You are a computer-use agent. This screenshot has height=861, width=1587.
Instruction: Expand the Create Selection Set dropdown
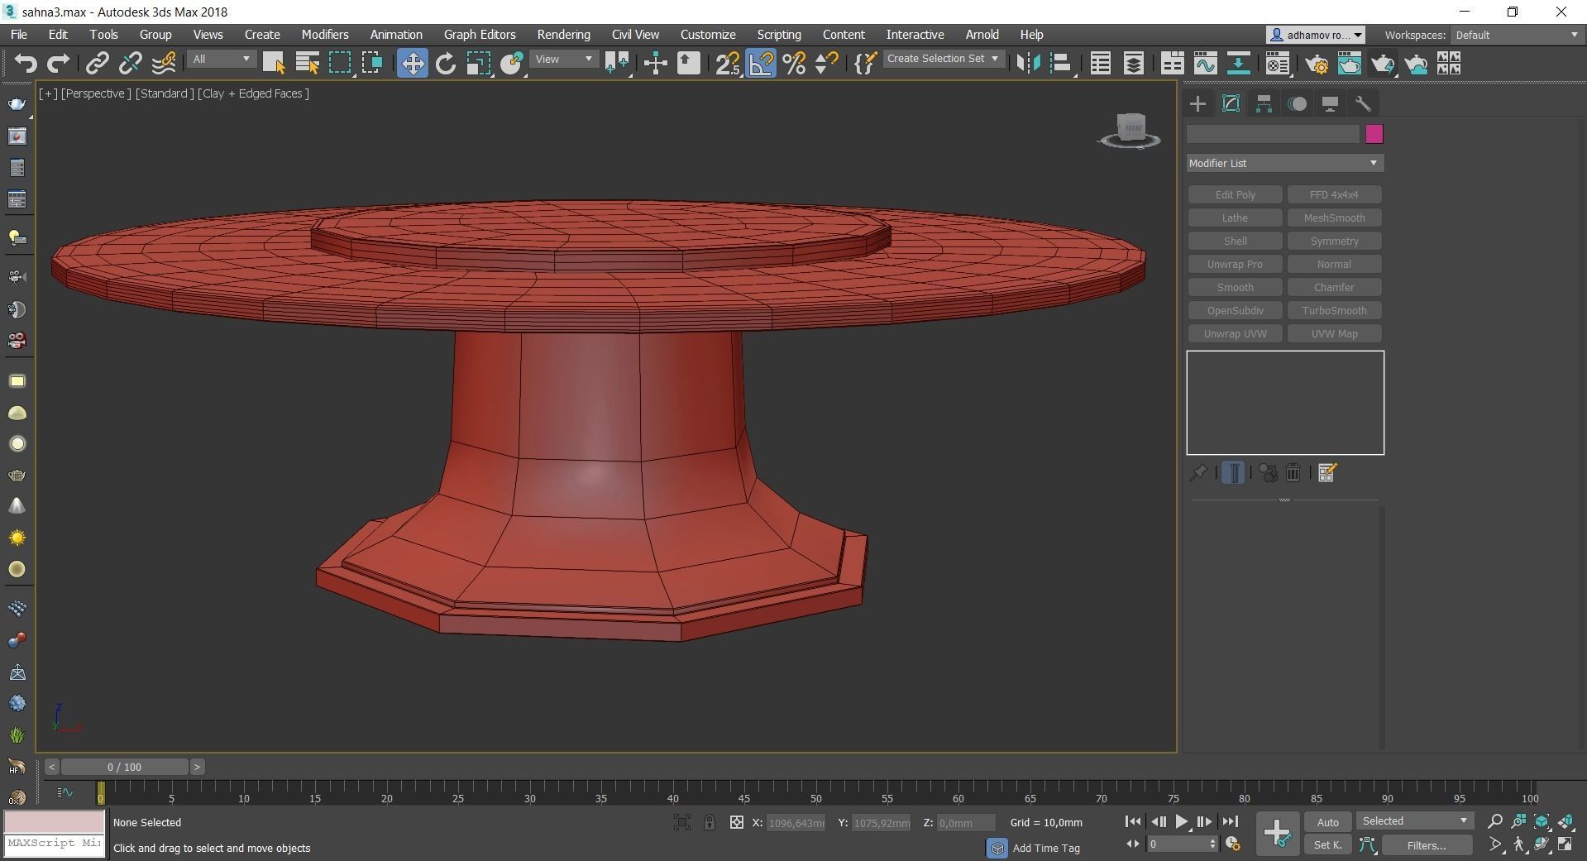pos(944,59)
